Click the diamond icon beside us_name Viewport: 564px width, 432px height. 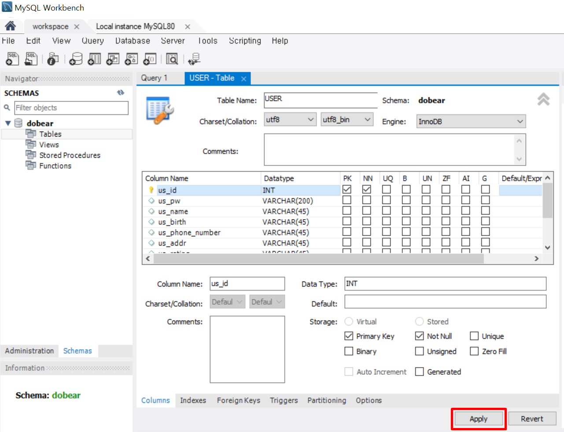coord(151,211)
